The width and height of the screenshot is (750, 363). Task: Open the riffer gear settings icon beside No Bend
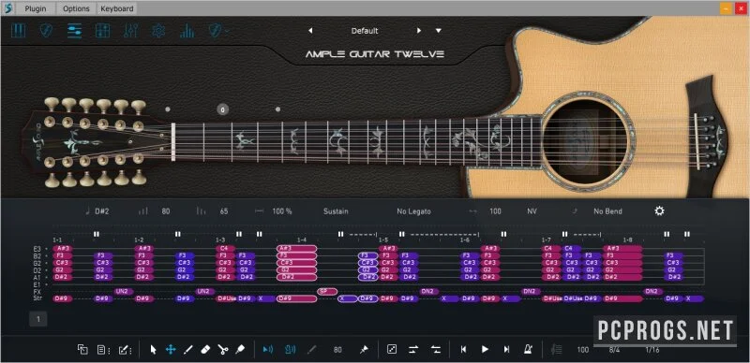click(660, 211)
